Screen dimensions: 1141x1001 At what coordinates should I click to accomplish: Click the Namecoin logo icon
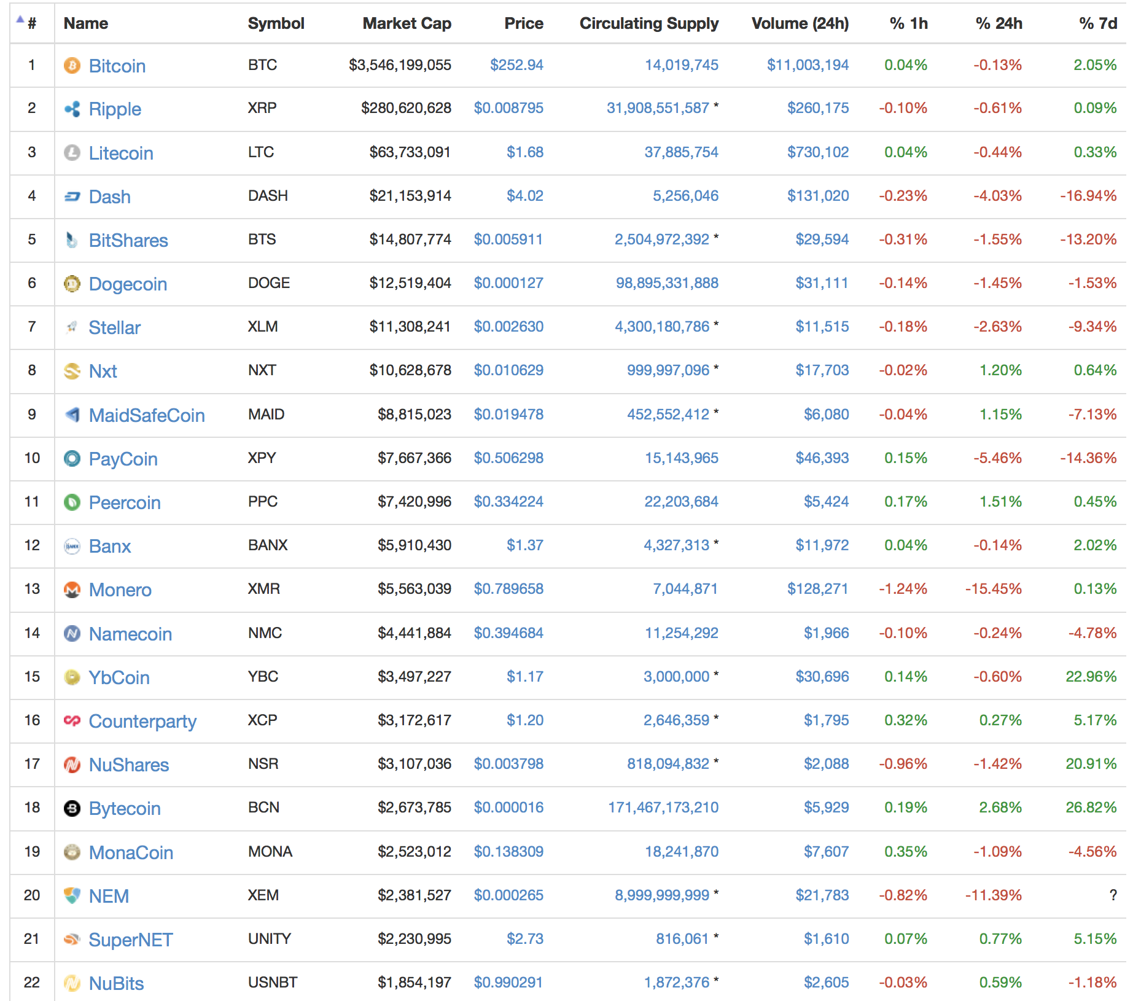72,633
